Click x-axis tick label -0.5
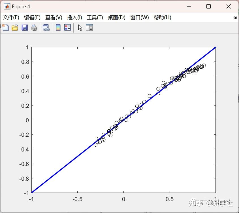Image resolution: width=239 pixels, height=213 pixels. click(77, 199)
